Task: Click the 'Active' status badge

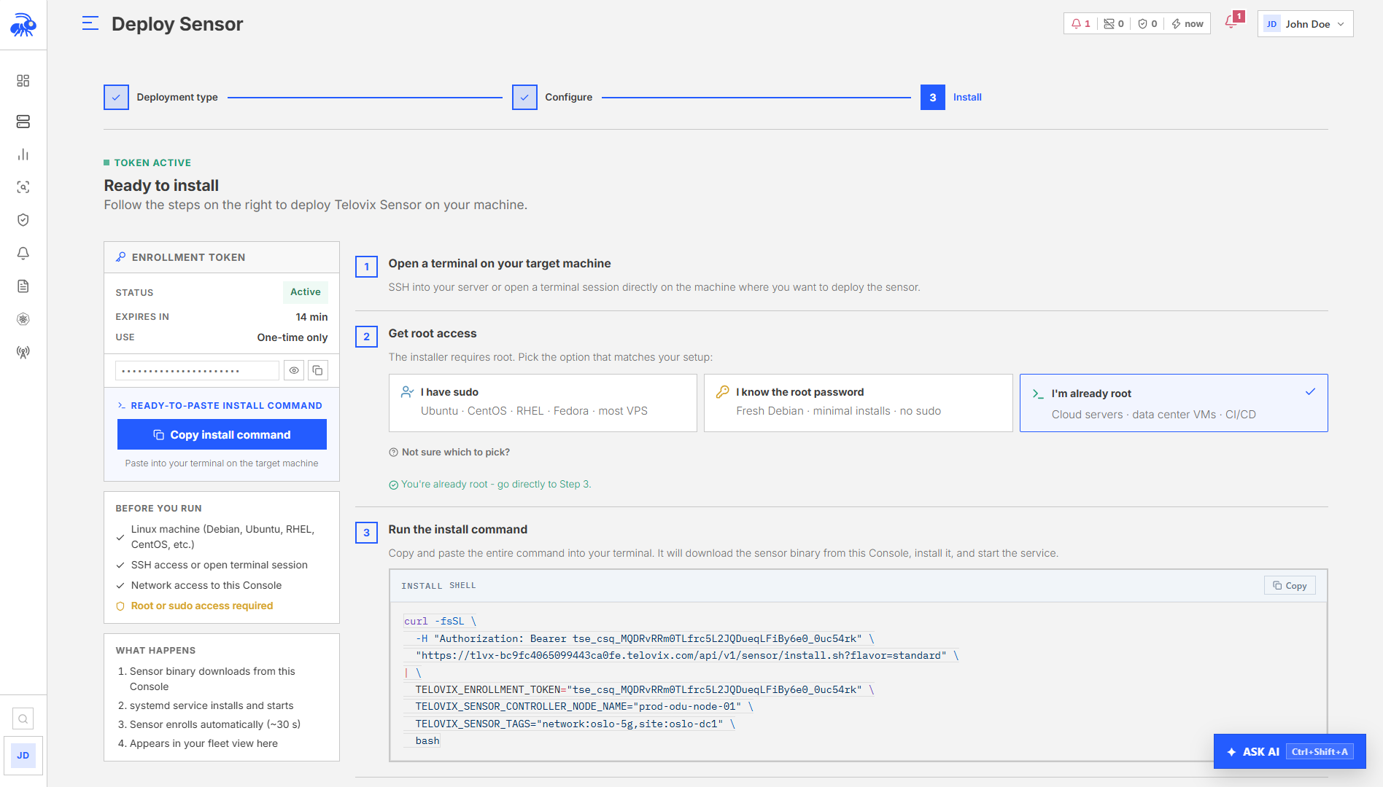Action: point(305,292)
